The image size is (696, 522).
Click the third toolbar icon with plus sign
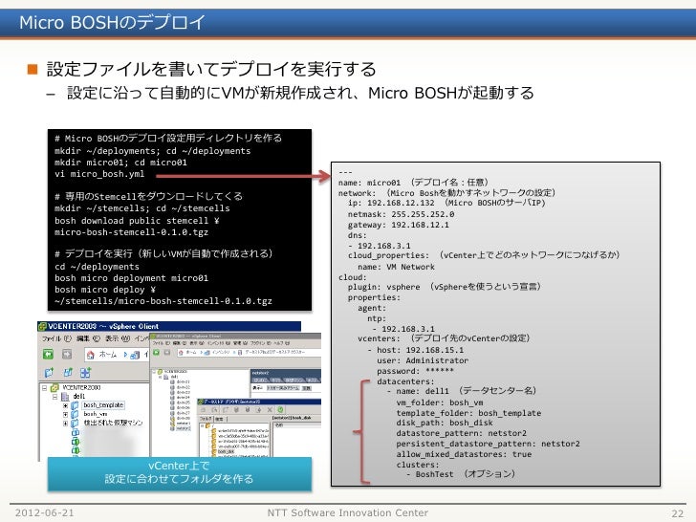coord(86,373)
